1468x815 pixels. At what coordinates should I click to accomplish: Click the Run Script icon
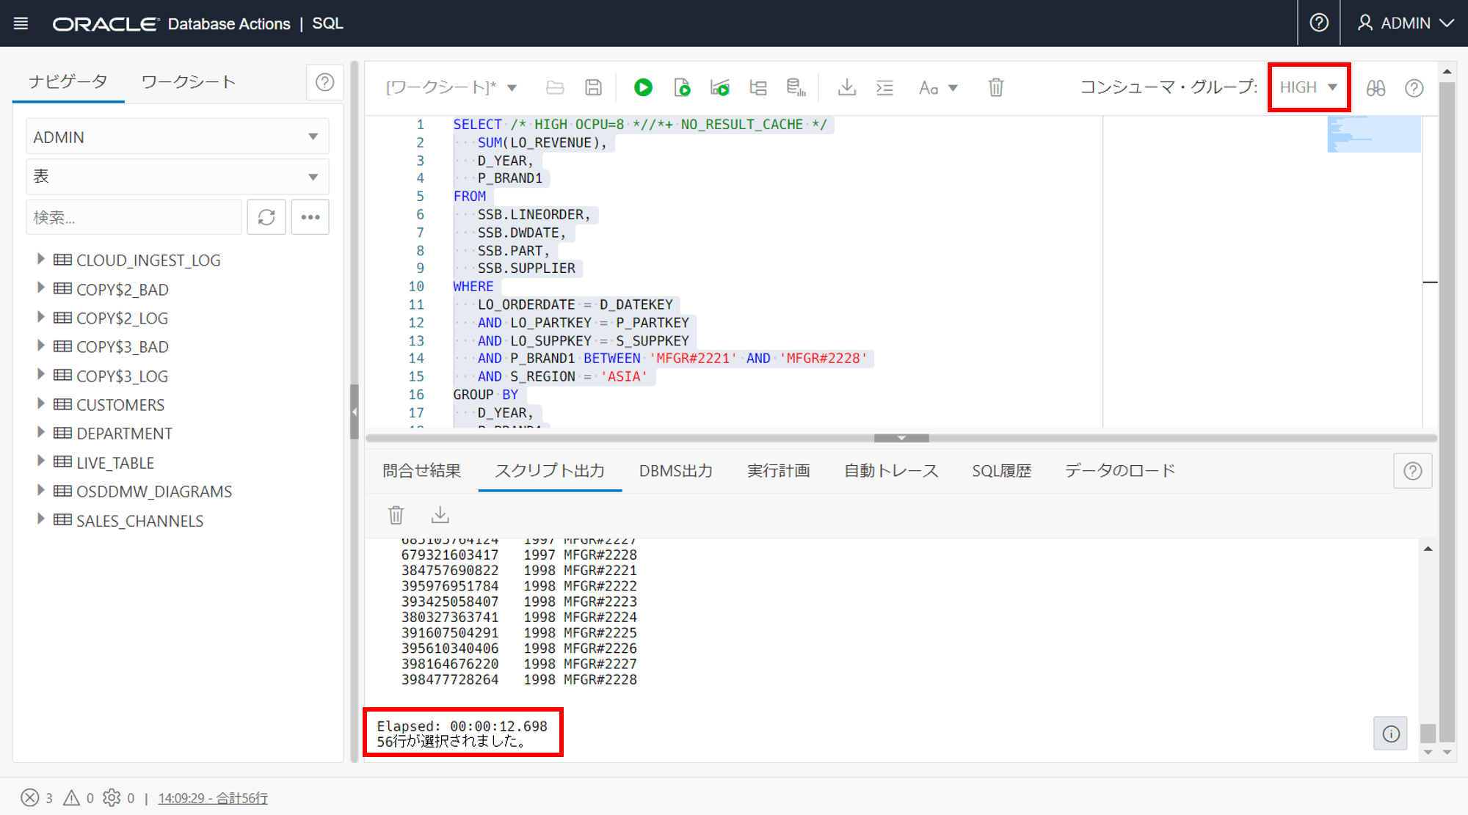[x=682, y=88]
